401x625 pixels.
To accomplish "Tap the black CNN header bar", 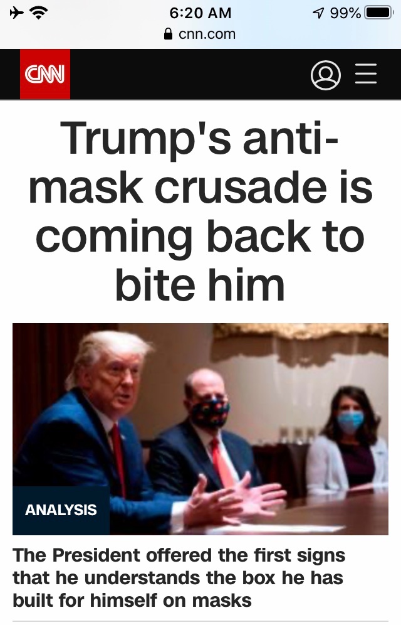I will [x=200, y=74].
